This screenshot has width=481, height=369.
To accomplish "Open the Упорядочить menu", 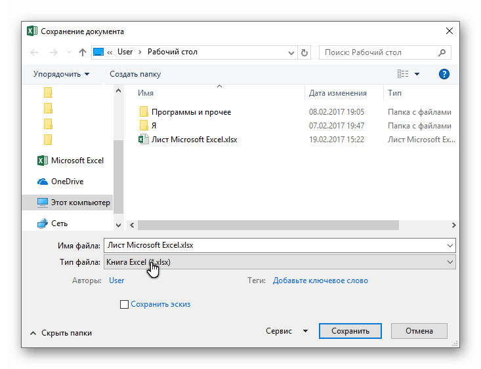I will point(61,74).
